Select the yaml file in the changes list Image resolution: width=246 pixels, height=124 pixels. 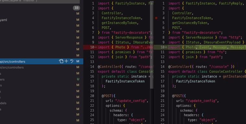[x=41, y=20]
